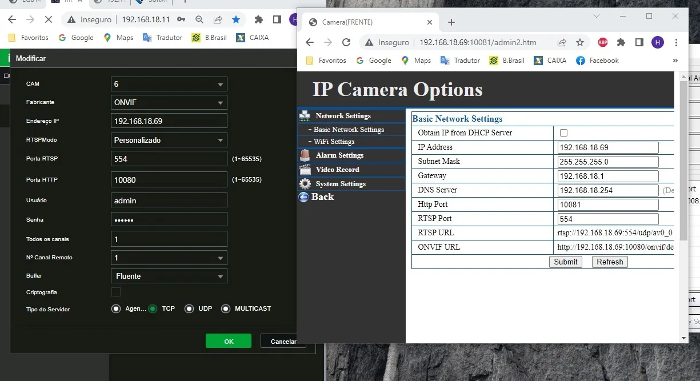Viewport: 700px width, 381px height.
Task: Open the Fabricante ONVIF dropdown
Action: click(169, 102)
